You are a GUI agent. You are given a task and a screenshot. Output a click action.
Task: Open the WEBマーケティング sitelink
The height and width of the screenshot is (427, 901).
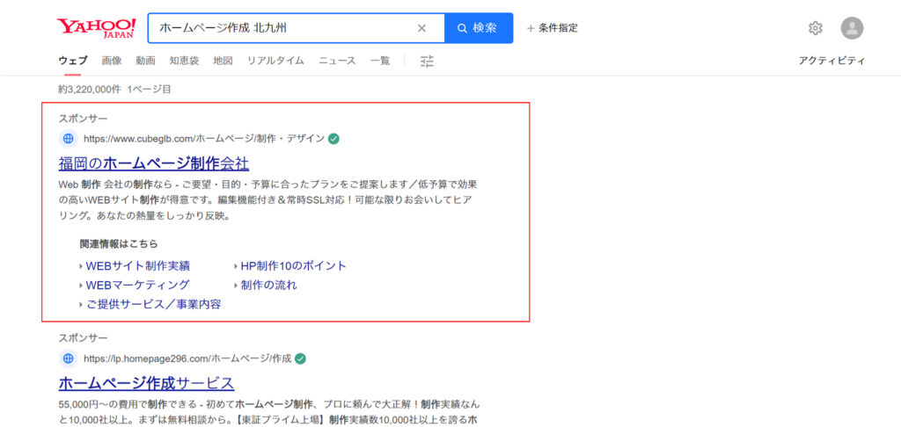pyautogui.click(x=137, y=286)
